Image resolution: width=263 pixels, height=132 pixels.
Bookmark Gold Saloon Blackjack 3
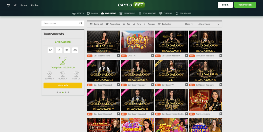(118, 85)
